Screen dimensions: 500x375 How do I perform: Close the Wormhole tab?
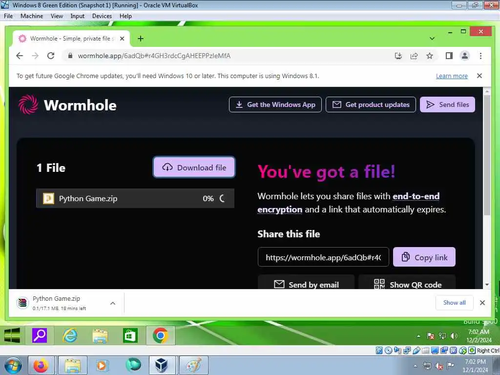[122, 39]
